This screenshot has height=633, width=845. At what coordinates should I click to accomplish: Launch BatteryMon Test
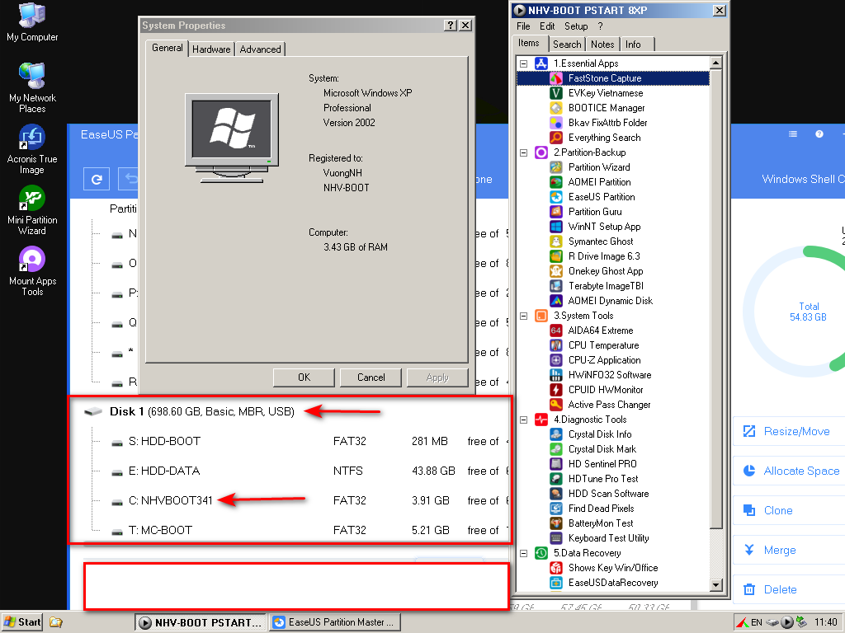point(601,523)
